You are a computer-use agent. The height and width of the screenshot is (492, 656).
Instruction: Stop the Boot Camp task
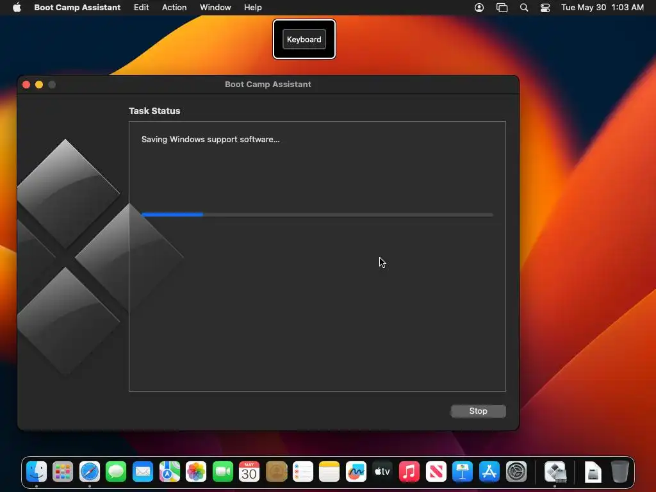(x=478, y=411)
